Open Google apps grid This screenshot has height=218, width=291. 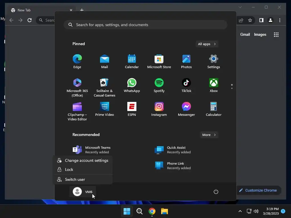pos(276,35)
